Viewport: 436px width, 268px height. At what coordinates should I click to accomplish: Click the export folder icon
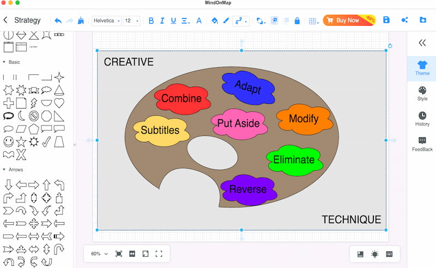click(423, 20)
